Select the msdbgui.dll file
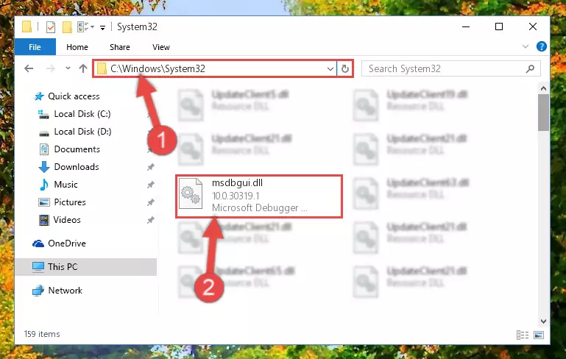This screenshot has height=359, width=566. [x=259, y=196]
